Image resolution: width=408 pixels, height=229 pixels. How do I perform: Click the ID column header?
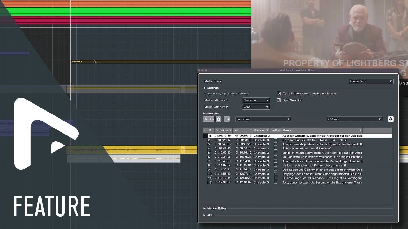pyautogui.click(x=210, y=130)
